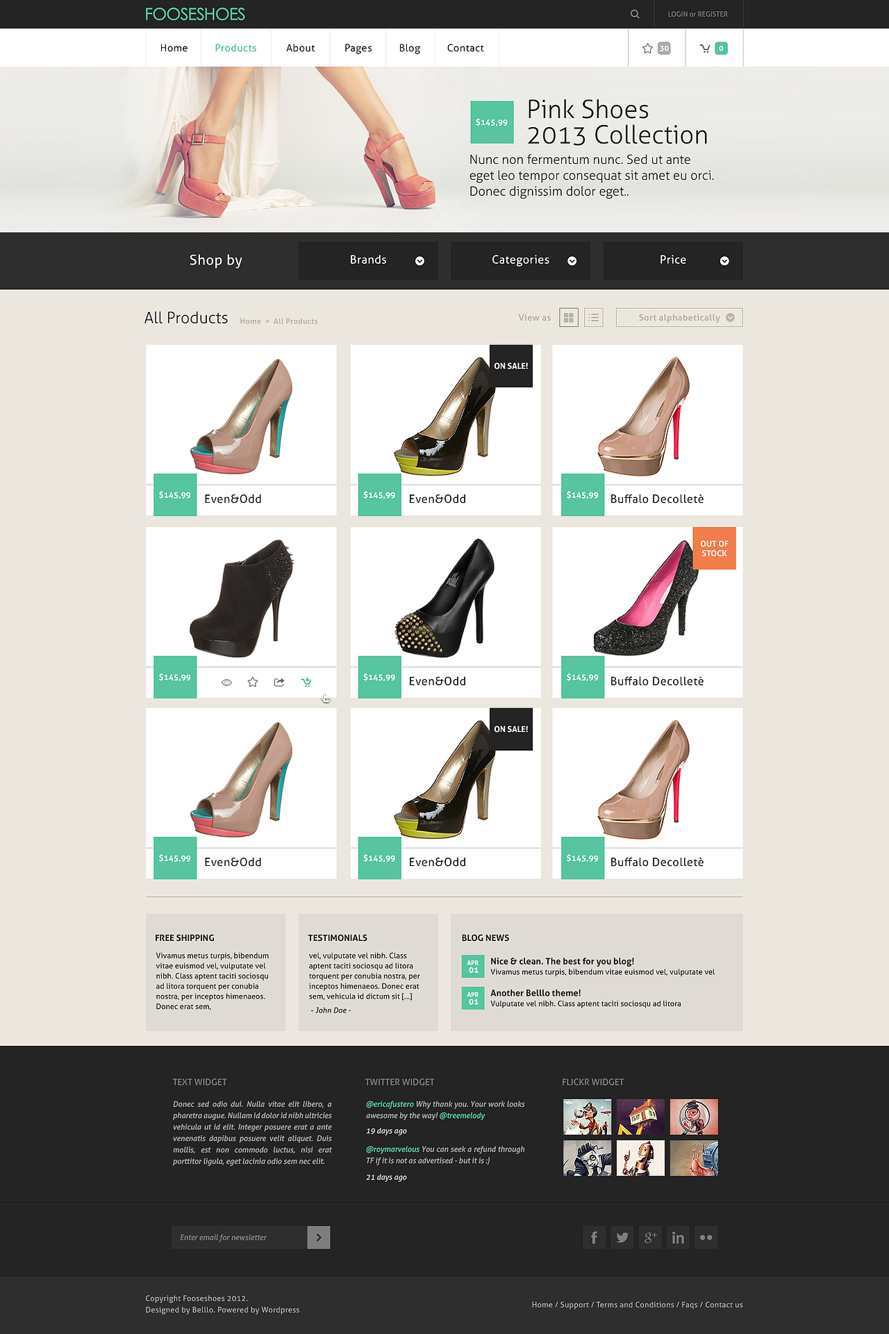Open black spiked bootie product image

242,597
